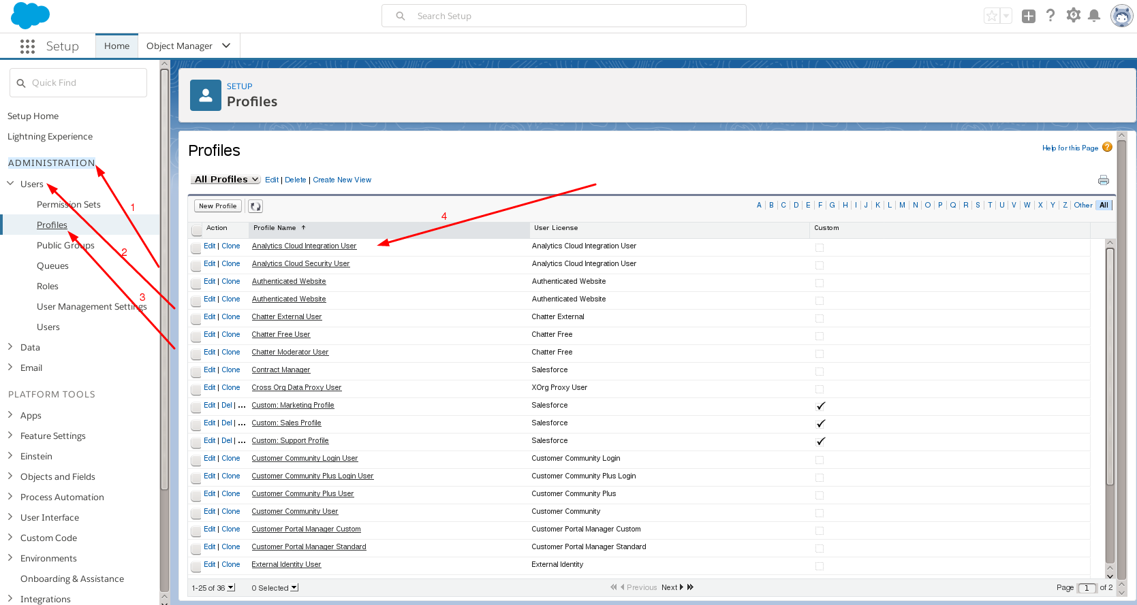Tick the checkbox for Custom: Marketing Profile row
Viewport: 1137px width, 605px height.
196,406
